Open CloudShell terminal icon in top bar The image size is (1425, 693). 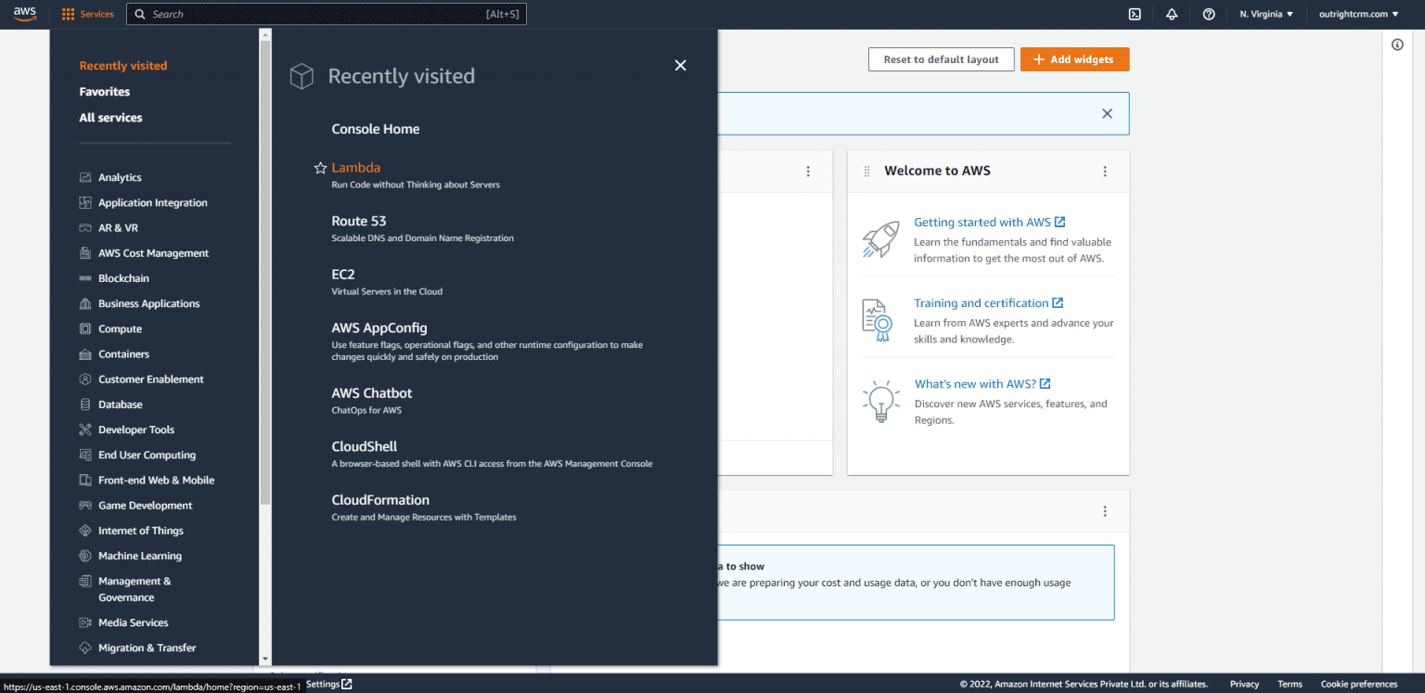pos(1135,14)
